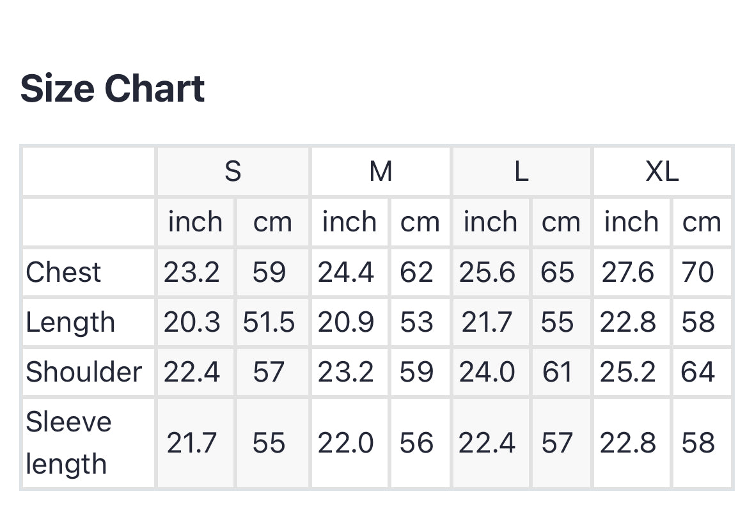
Task: Select the L size column header
Action: coord(522,171)
